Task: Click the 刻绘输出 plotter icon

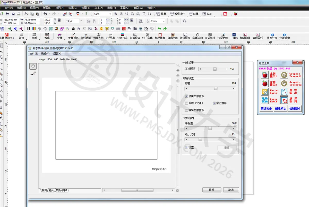Action: [284, 92]
